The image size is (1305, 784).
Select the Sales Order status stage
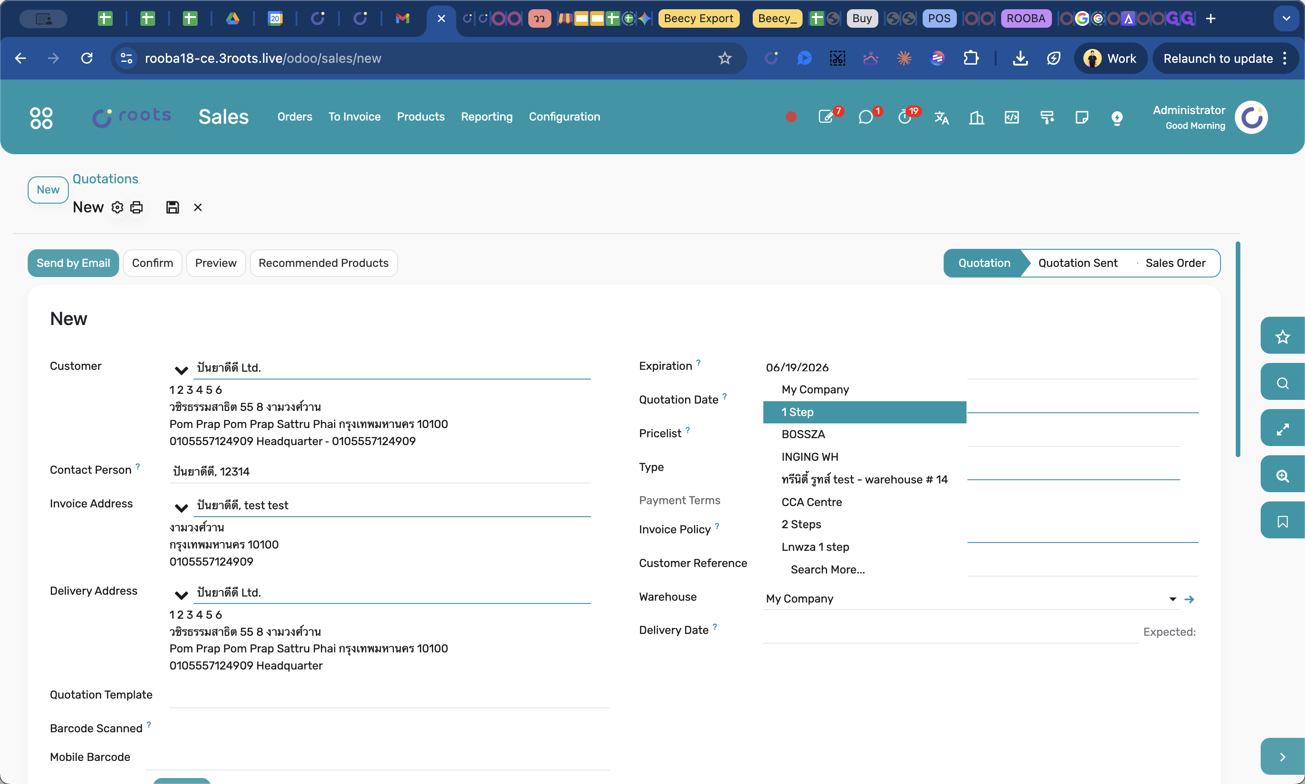point(1175,263)
